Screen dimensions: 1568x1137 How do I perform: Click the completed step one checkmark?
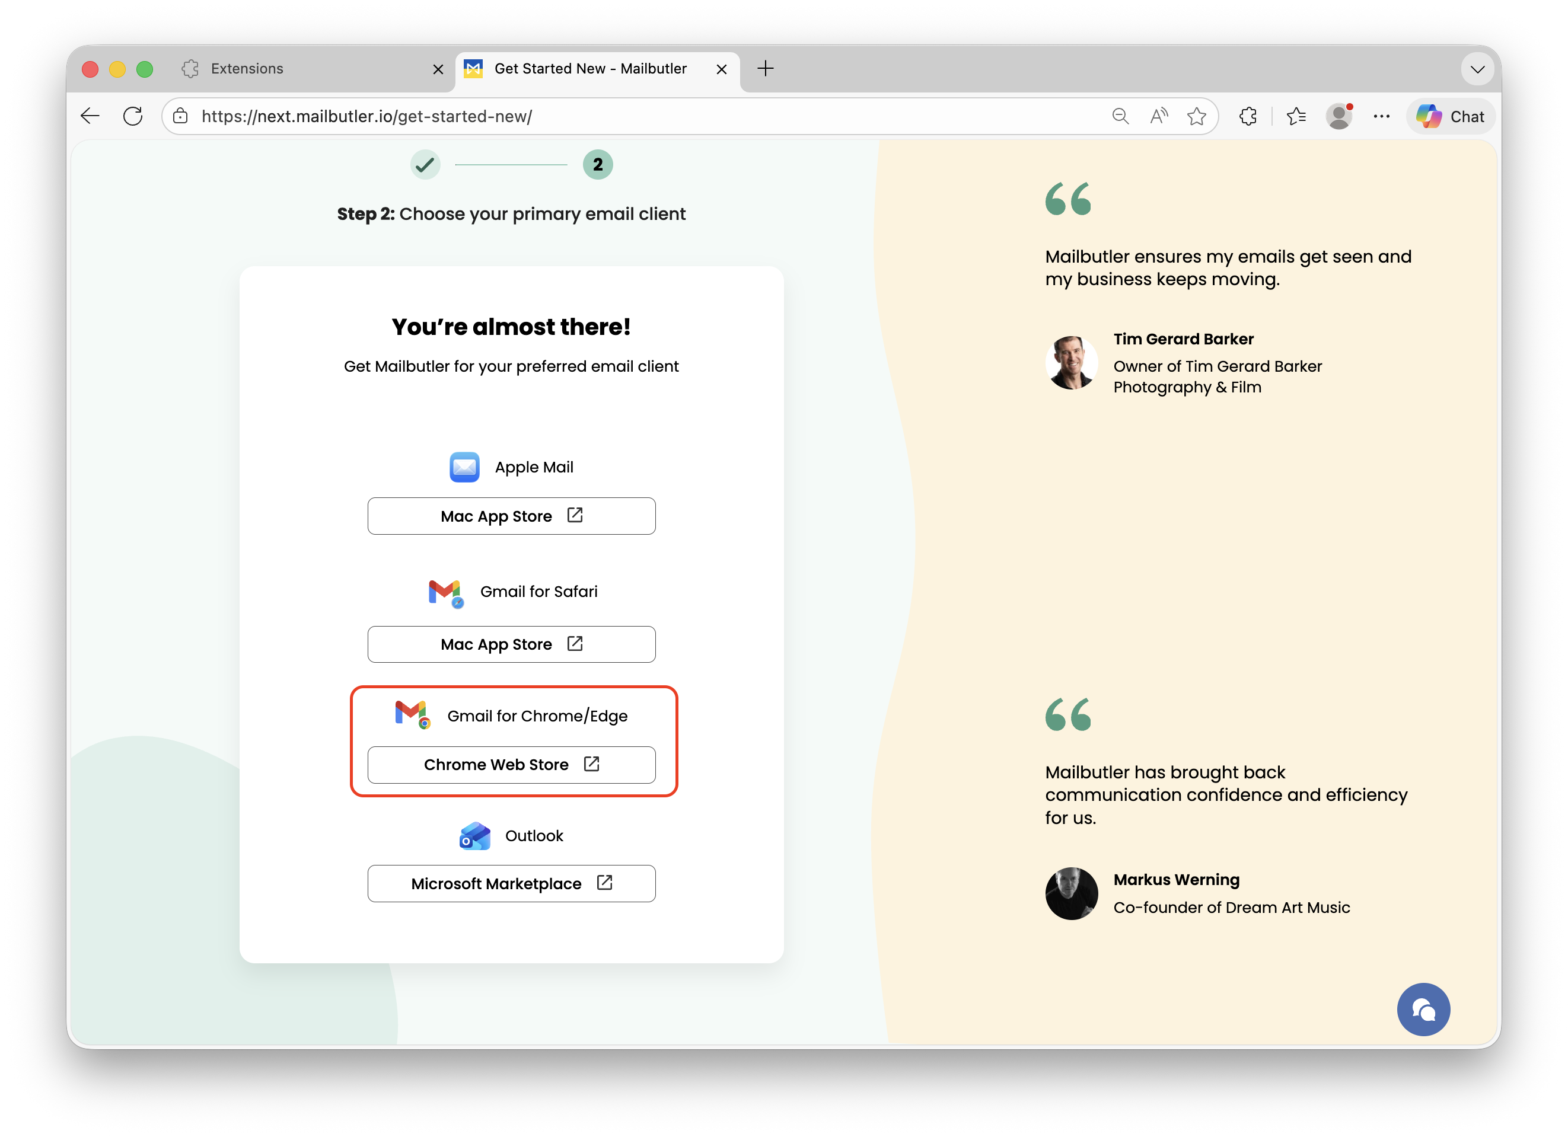click(425, 164)
